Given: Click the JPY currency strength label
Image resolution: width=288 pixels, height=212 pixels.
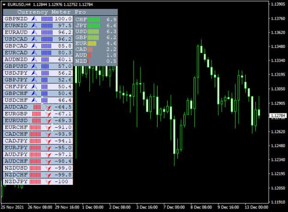Looking at the screenshot, I should click(81, 25).
